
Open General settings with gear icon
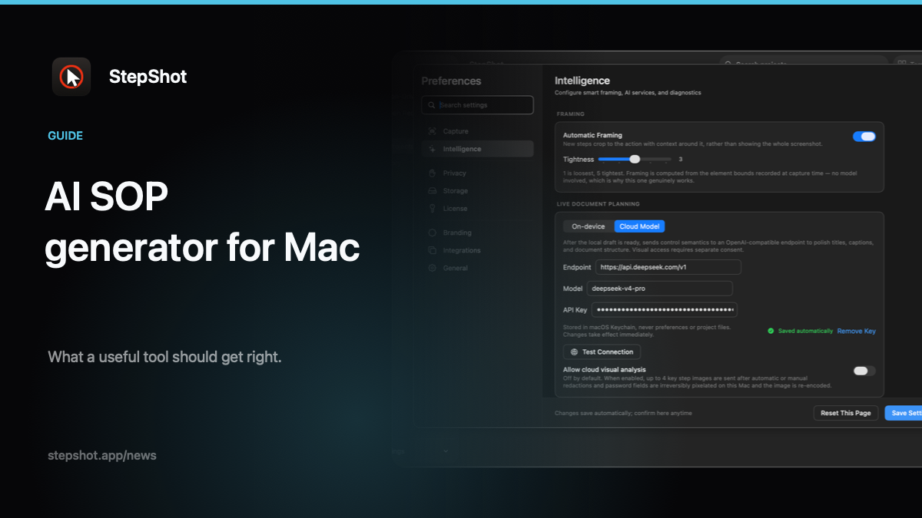pyautogui.click(x=477, y=268)
